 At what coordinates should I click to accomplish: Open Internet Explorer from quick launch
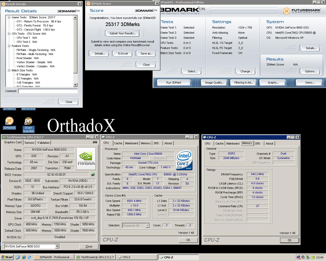(24, 257)
